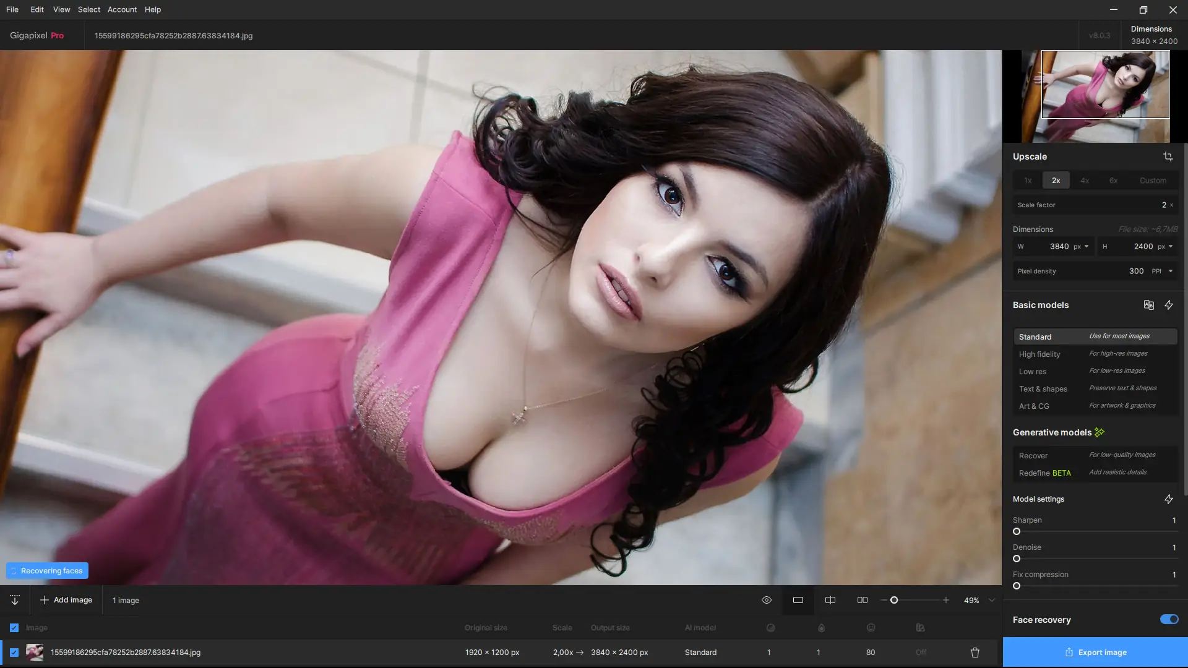Switch to side-by-side view icon
Image resolution: width=1188 pixels, height=668 pixels.
click(x=862, y=600)
